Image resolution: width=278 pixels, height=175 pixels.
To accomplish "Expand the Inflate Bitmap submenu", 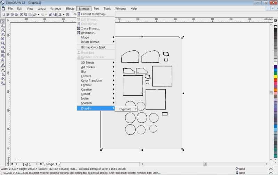I will point(96,42).
